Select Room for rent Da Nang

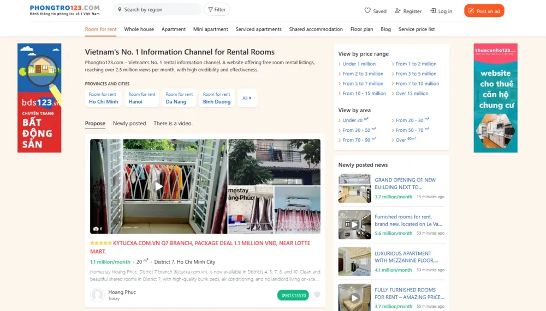click(x=179, y=98)
